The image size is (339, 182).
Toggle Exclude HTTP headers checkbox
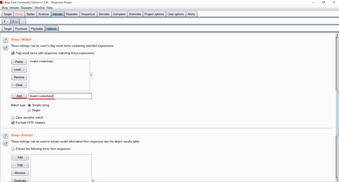coord(13,123)
